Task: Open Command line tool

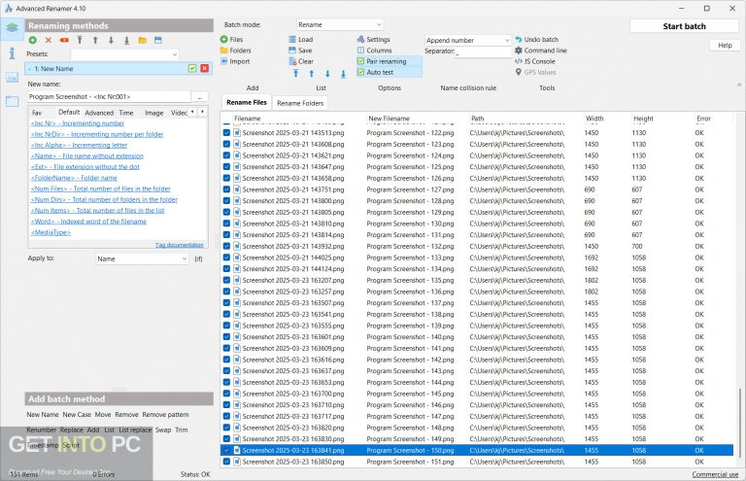Action: click(541, 51)
